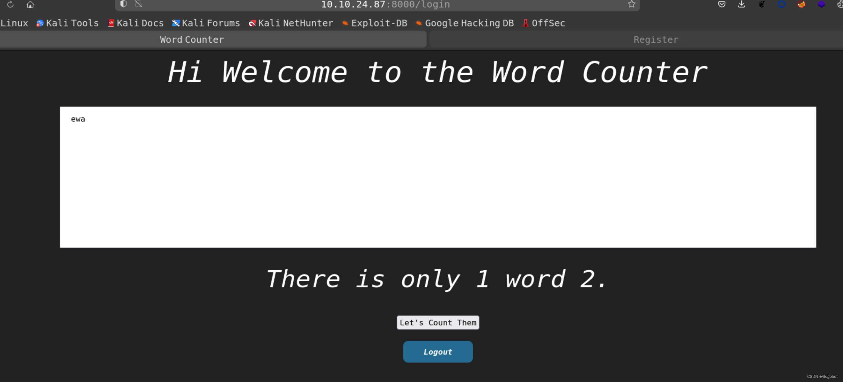Open the Pocket save icon
Screen dimensions: 843x382
coord(722,4)
